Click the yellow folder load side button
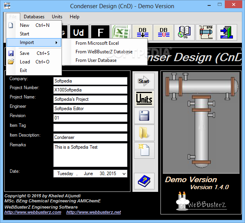Screen dimensions: 245x223 (144, 133)
